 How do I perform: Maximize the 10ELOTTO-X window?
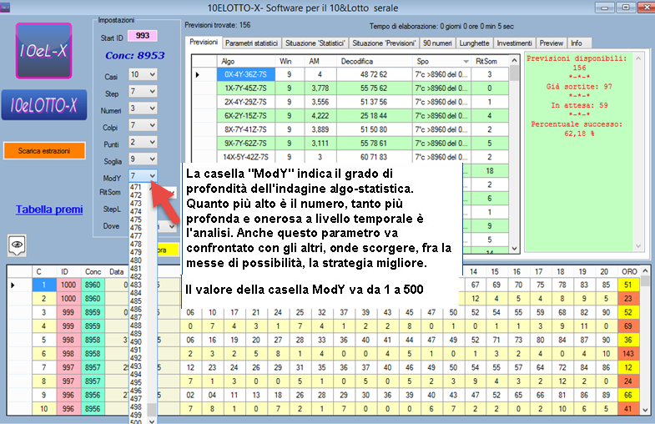point(626,8)
